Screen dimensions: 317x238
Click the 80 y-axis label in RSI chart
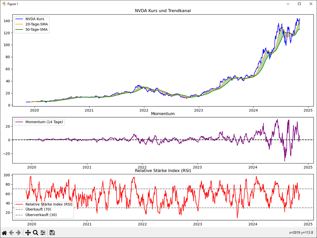[x=8, y=184]
